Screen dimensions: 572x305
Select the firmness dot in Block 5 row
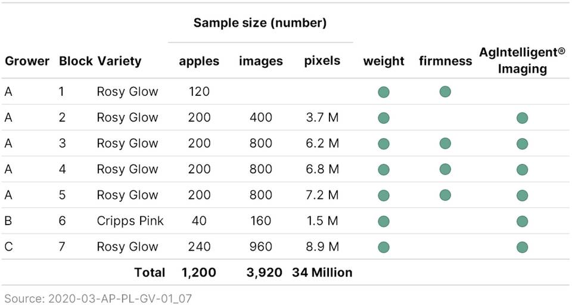(x=445, y=195)
